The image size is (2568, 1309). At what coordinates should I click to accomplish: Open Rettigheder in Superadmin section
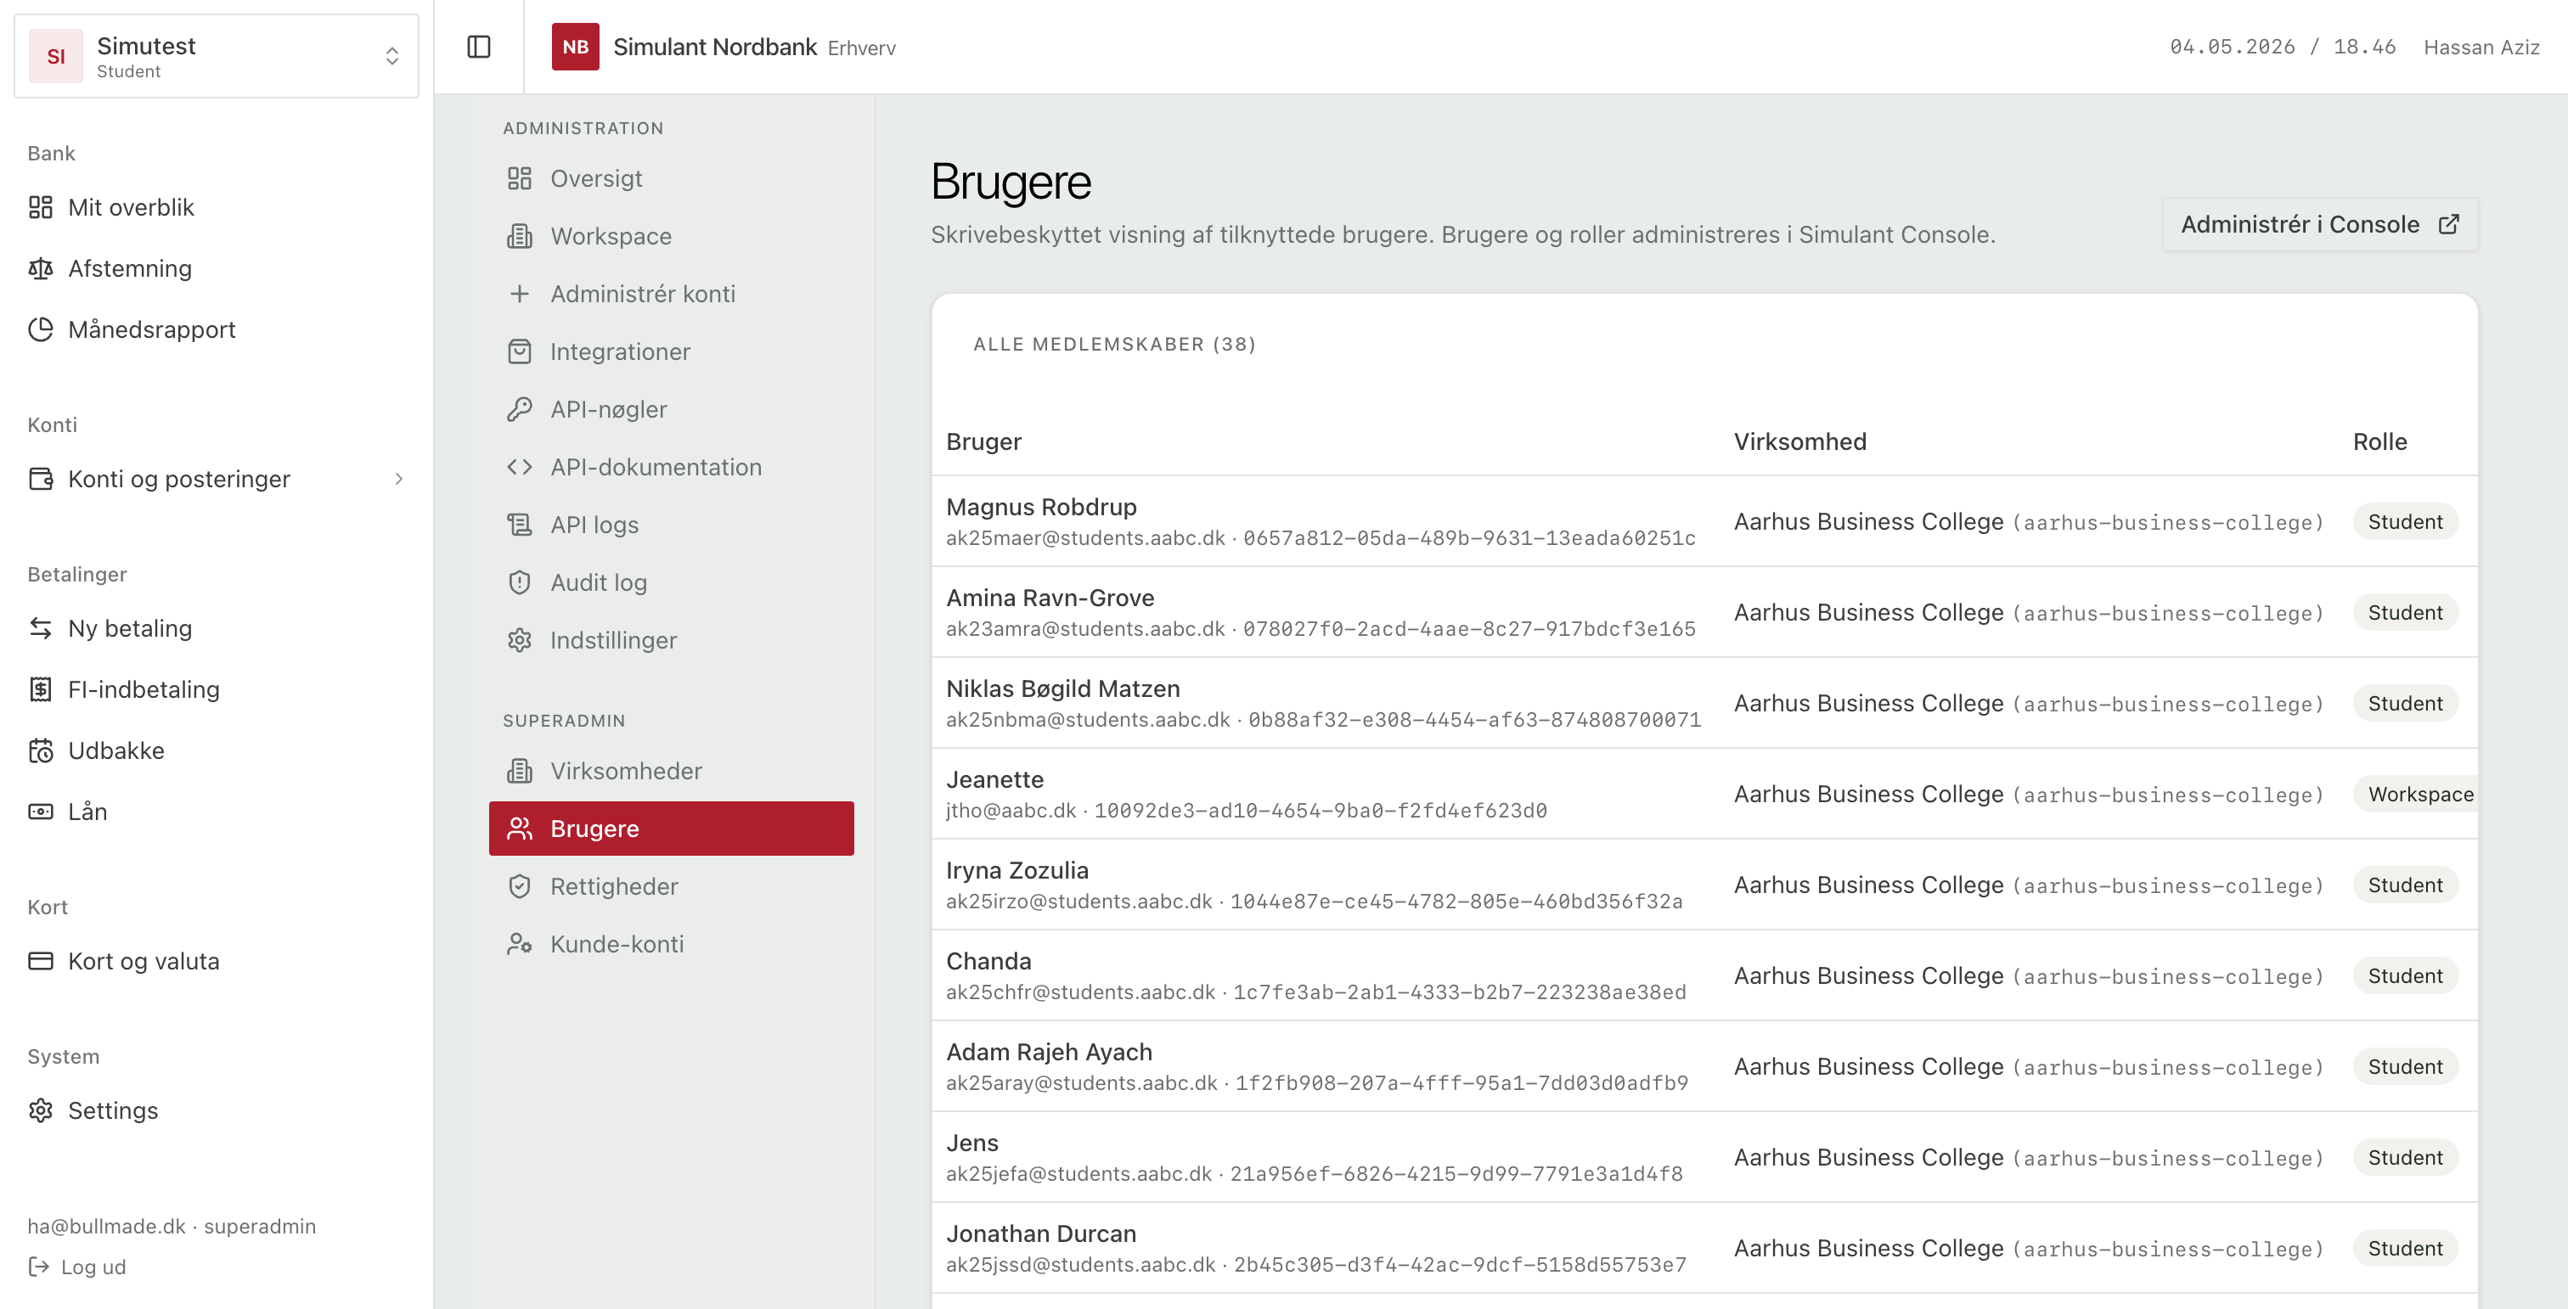click(x=671, y=886)
